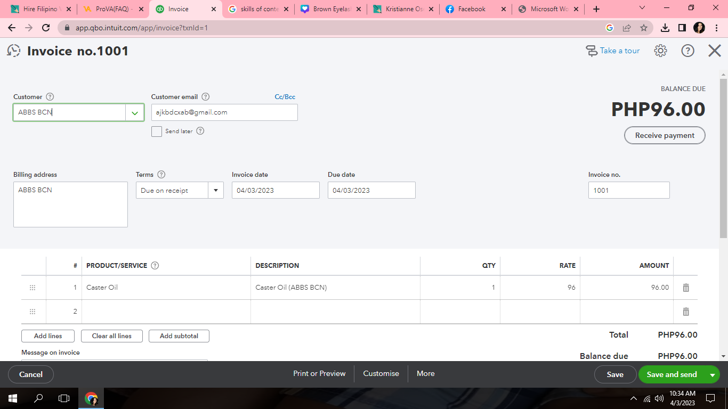Open a new browser tab
This screenshot has height=409, width=728.
click(596, 9)
